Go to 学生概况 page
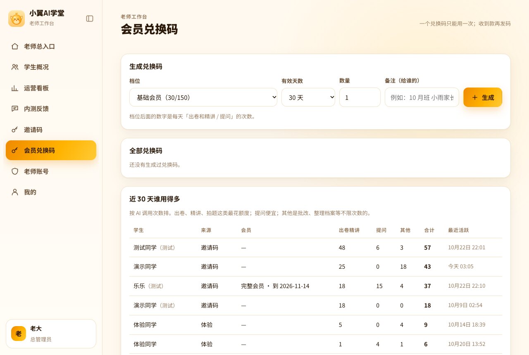 51,67
